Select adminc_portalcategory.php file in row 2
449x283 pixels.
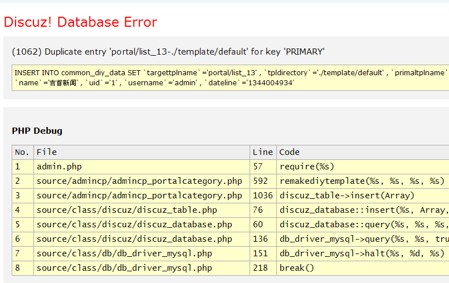tap(141, 181)
